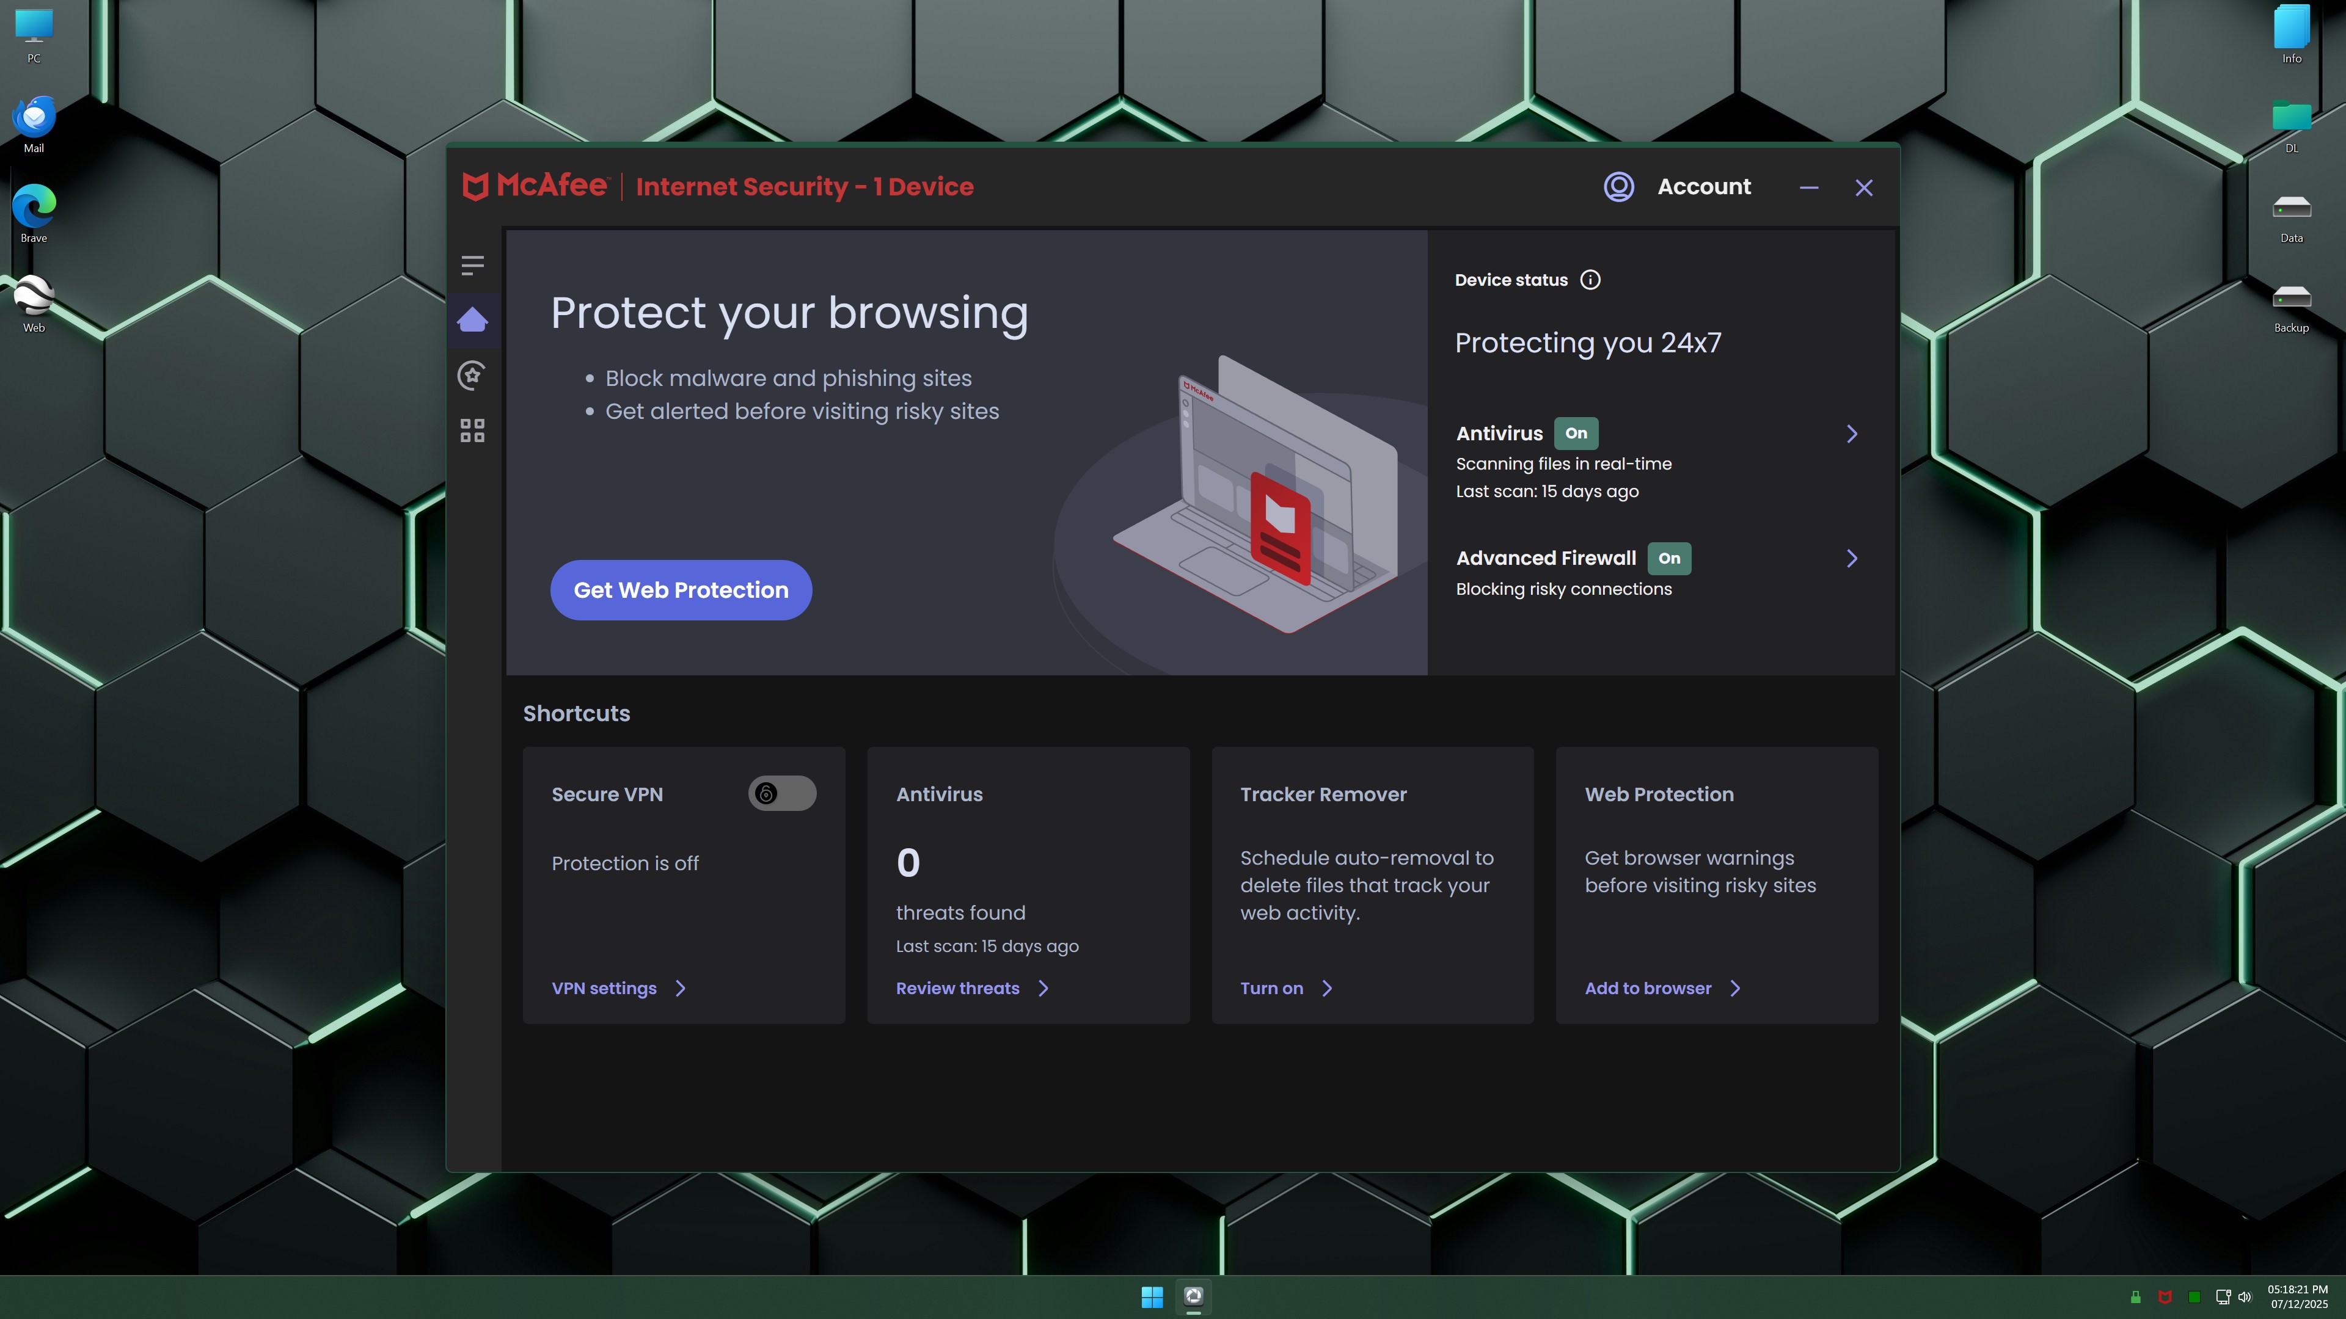Open the features grid icon in sidebar

[473, 431]
